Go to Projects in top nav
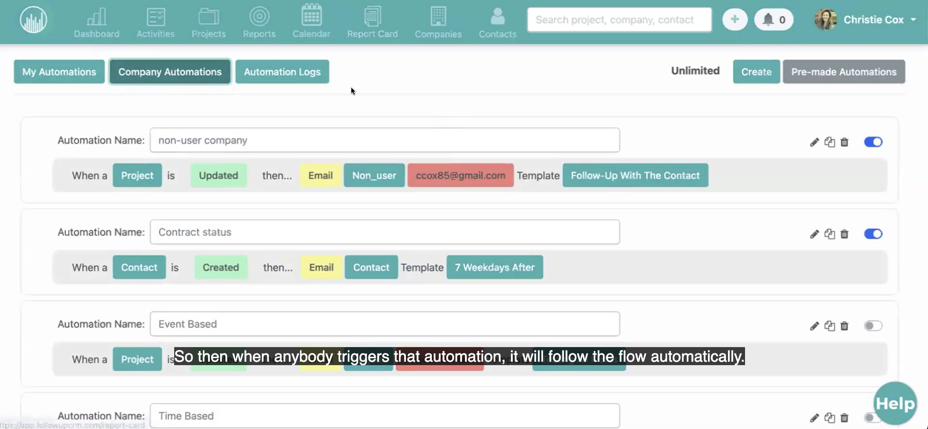928x429 pixels. point(209,22)
